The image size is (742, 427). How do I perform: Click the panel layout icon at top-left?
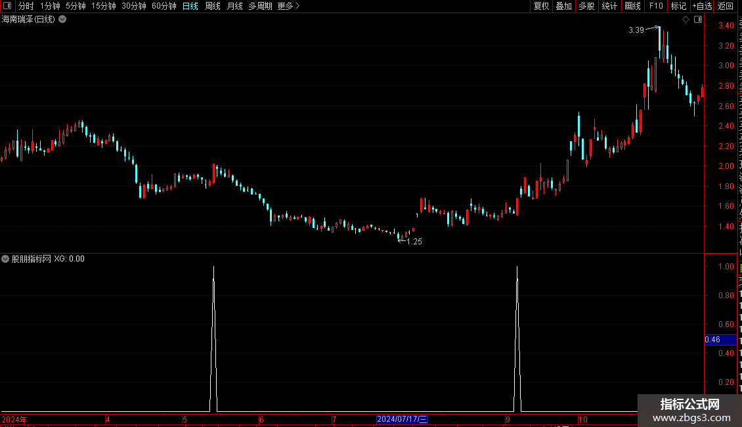coord(7,6)
